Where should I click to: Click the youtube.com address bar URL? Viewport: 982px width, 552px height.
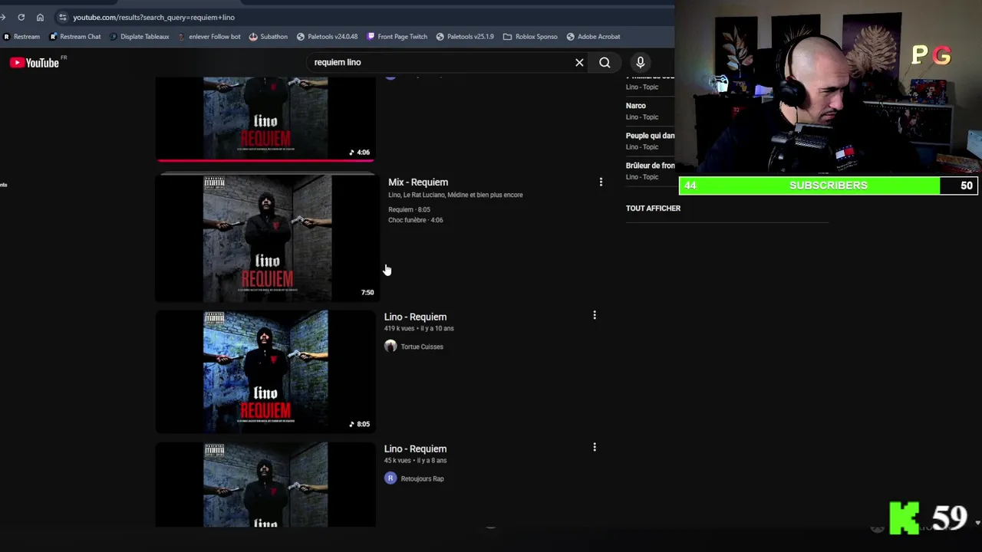(153, 17)
